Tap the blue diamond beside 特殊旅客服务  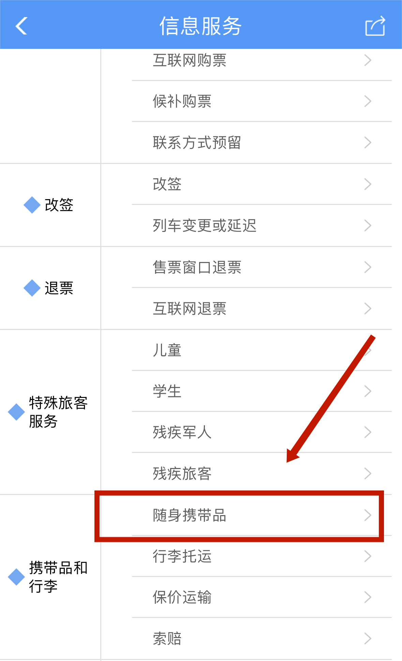pos(16,412)
